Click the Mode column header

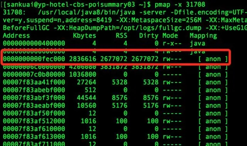170,36
